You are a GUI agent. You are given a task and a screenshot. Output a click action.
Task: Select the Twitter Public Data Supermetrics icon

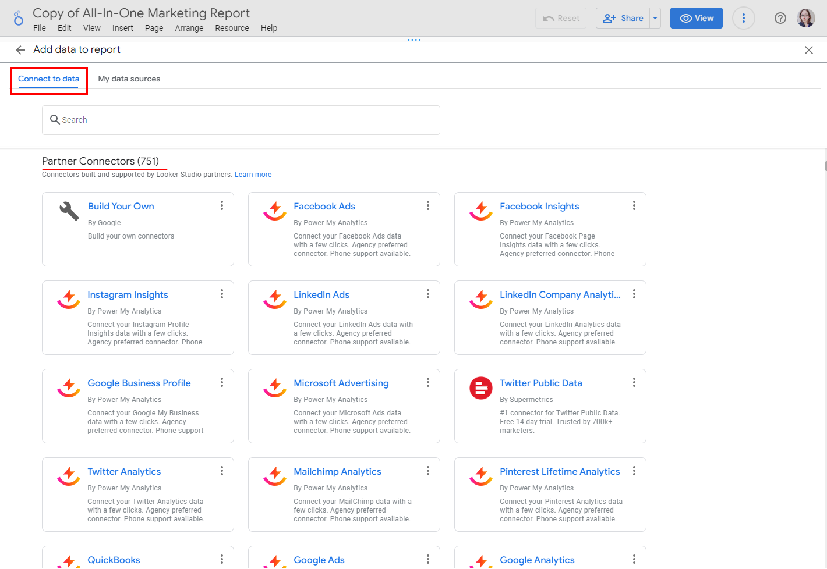tap(480, 388)
